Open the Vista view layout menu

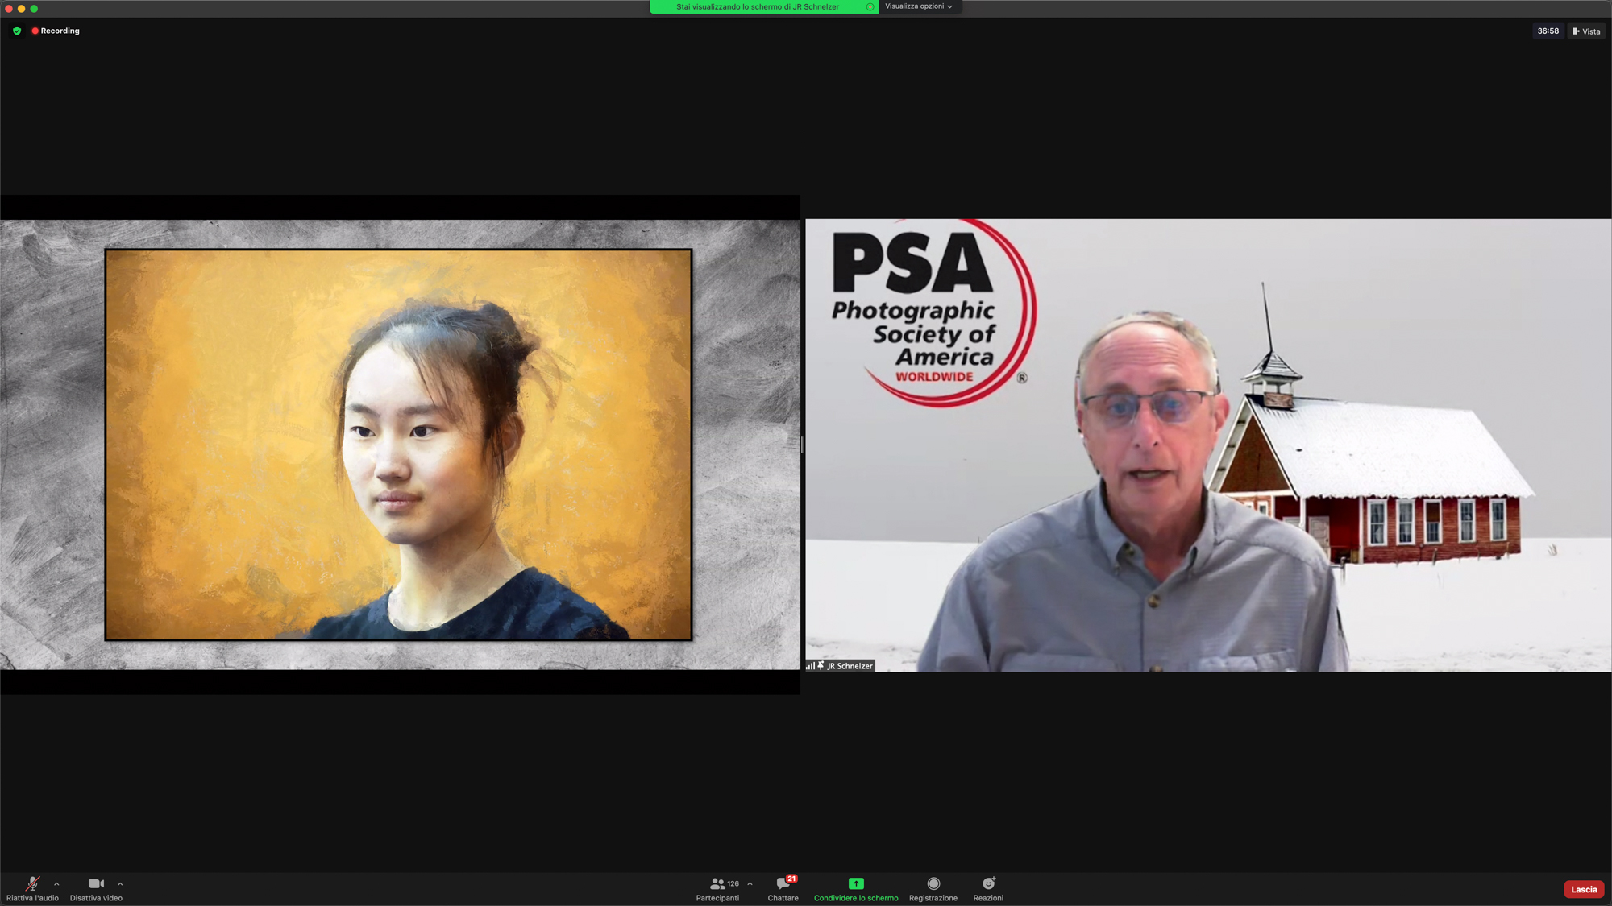pos(1586,31)
